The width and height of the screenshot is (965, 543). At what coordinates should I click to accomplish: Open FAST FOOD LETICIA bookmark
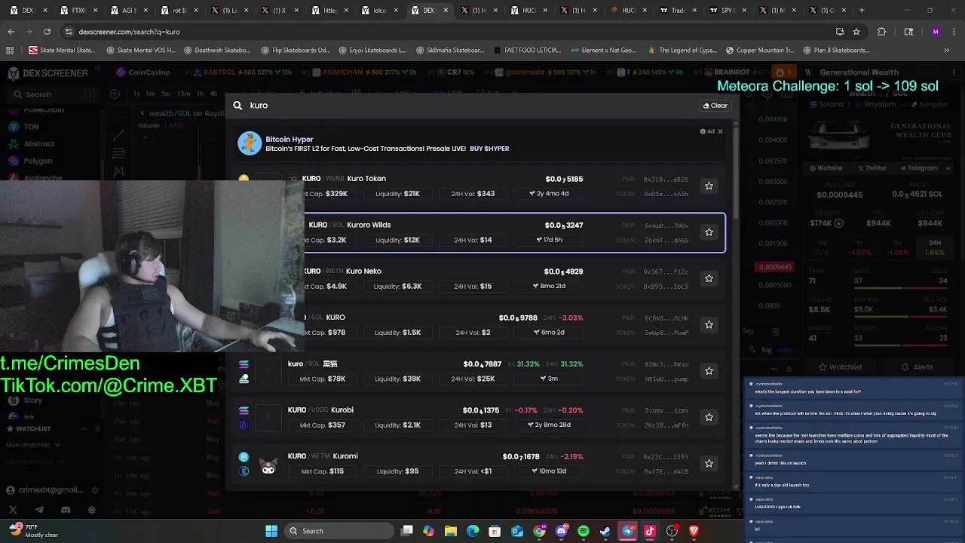pyautogui.click(x=526, y=50)
